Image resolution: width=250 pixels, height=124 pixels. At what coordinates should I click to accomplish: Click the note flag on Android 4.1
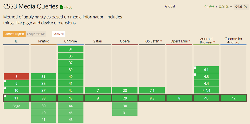pyautogui.click(x=195, y=68)
